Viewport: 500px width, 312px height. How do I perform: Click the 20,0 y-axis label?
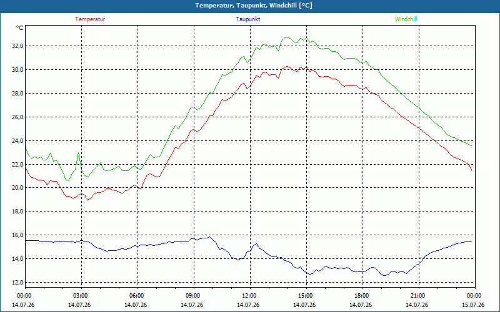pos(17,188)
